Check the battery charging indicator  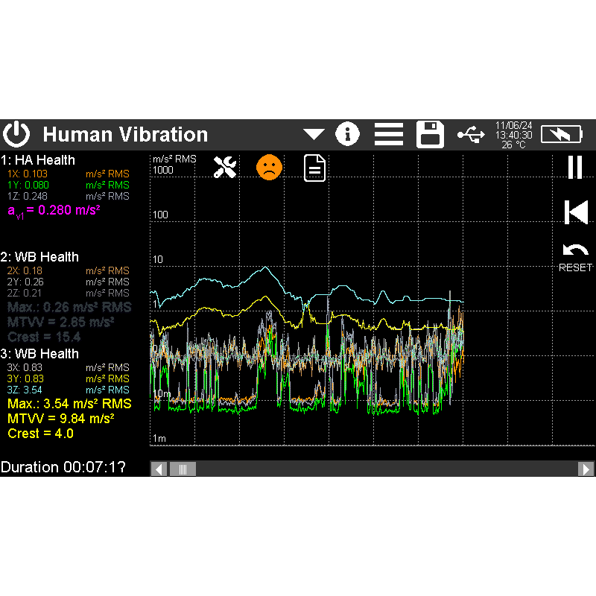tap(562, 134)
